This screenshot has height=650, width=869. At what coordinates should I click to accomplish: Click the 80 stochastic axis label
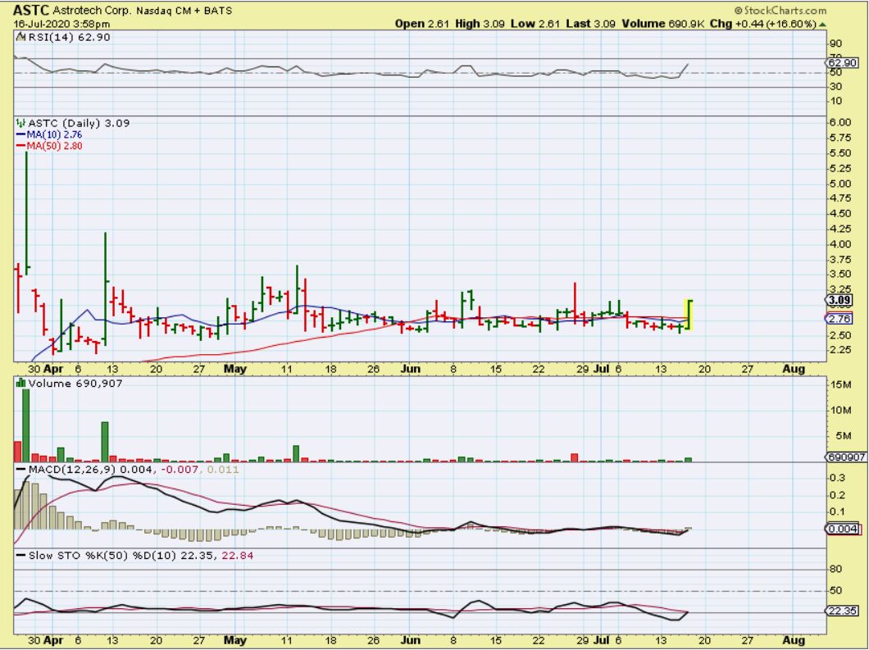click(x=835, y=569)
